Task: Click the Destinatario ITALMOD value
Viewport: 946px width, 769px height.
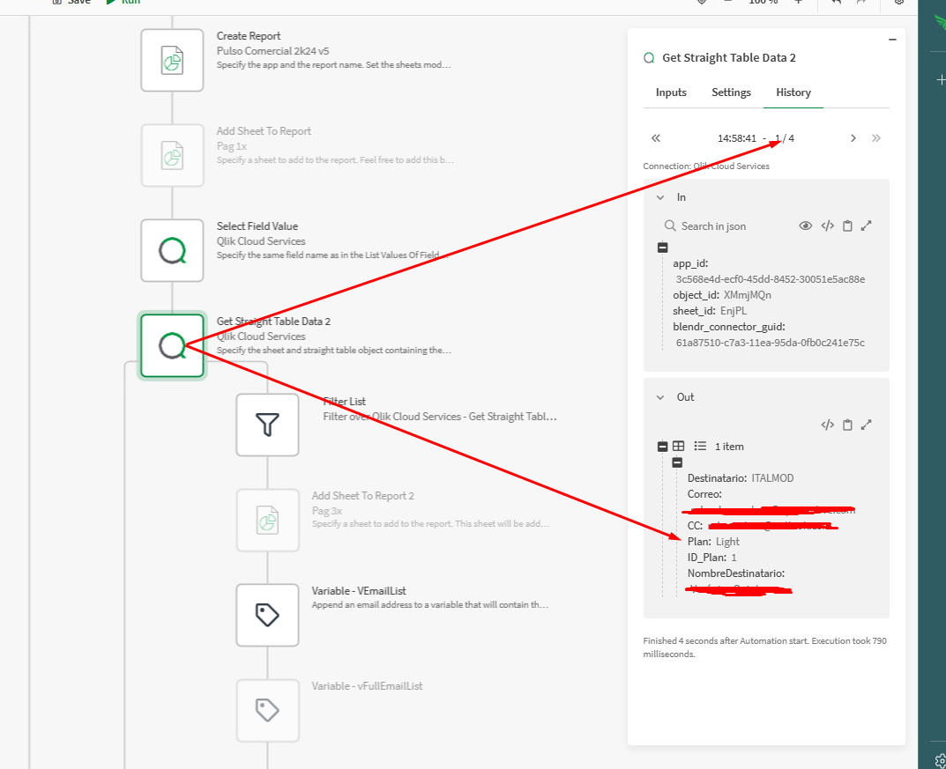Action: click(x=772, y=478)
